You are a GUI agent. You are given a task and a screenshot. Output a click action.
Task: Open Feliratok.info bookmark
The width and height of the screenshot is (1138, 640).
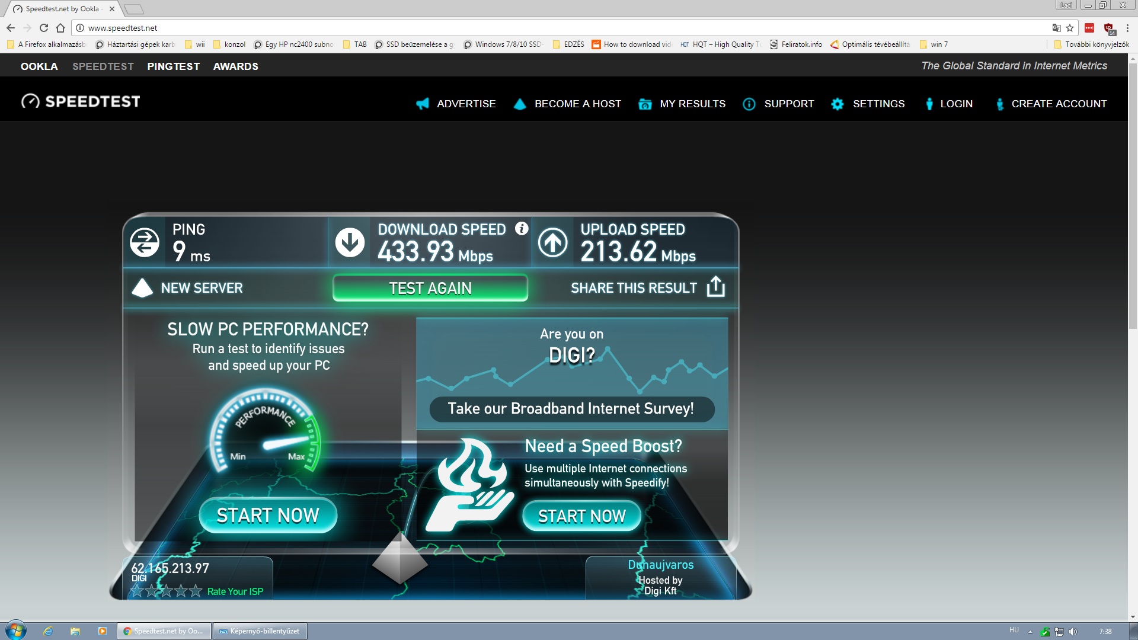pyautogui.click(x=796, y=44)
